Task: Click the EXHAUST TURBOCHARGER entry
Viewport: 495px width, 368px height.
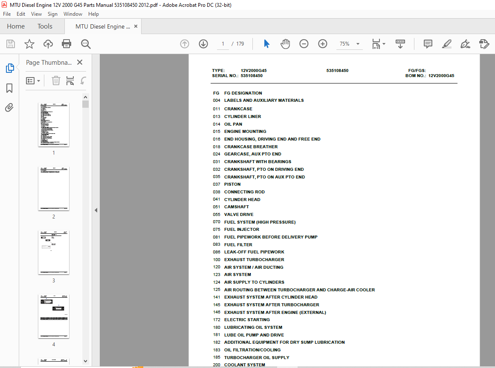Action: [254, 259]
